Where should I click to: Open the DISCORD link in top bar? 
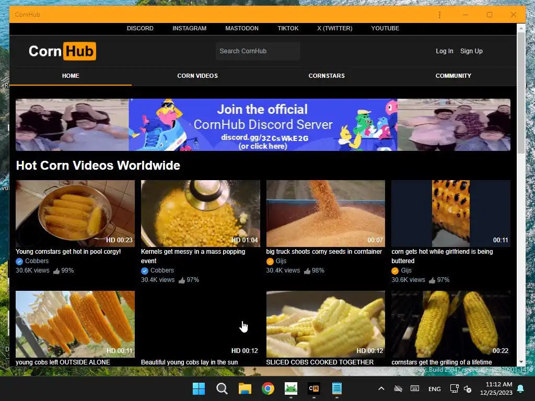tap(140, 28)
